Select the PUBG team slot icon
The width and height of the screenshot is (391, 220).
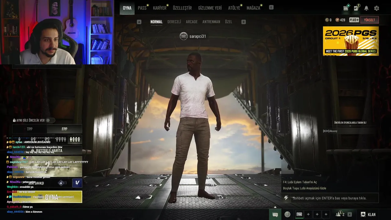pyautogui.click(x=299, y=215)
